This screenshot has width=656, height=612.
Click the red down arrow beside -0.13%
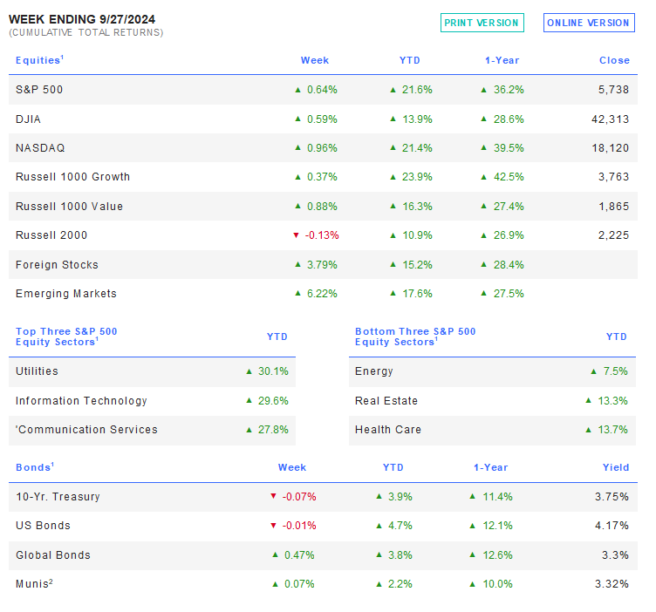[x=297, y=235]
